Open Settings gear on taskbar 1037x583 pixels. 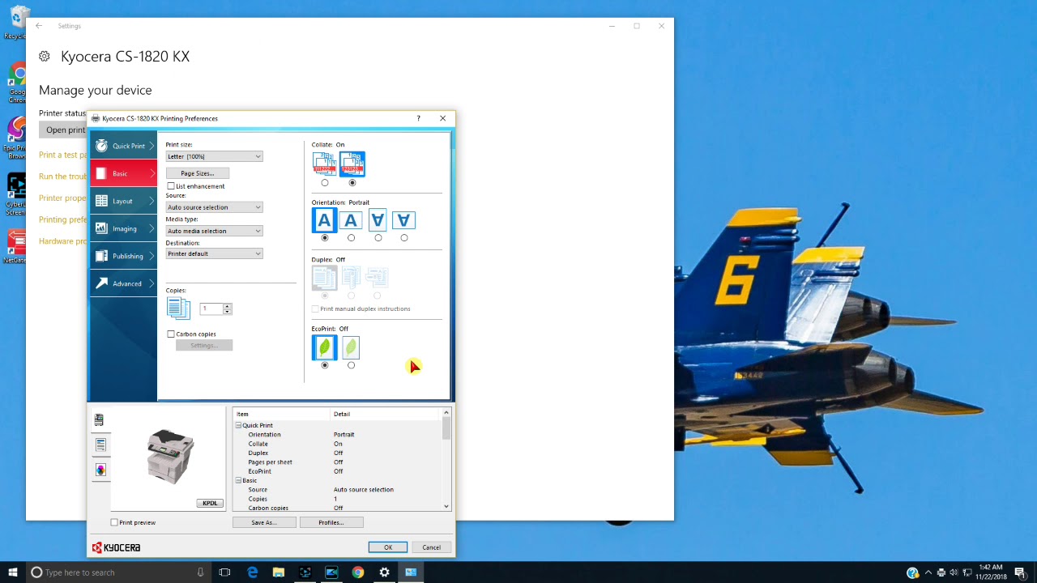coord(384,572)
